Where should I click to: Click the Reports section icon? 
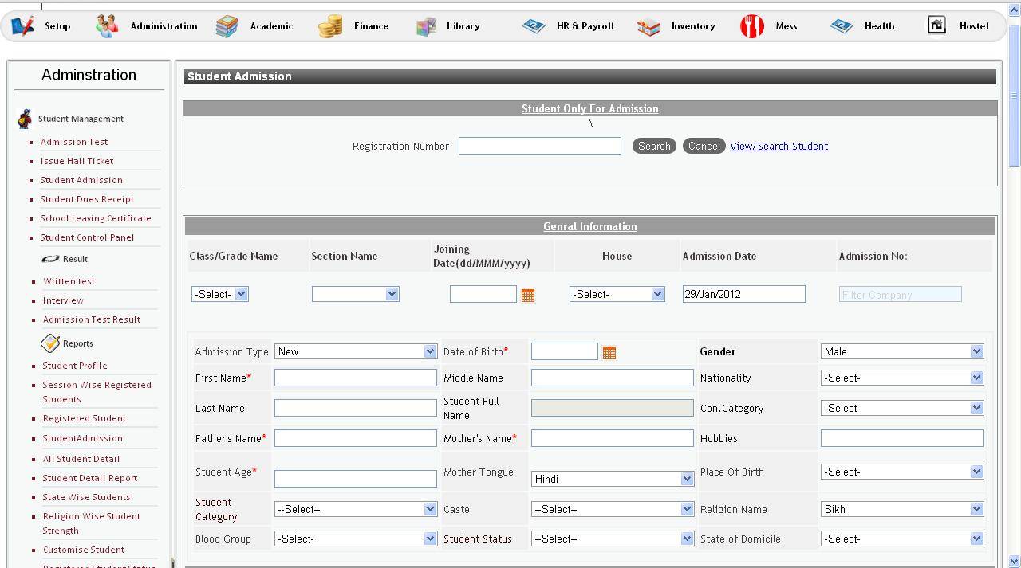[x=50, y=343]
